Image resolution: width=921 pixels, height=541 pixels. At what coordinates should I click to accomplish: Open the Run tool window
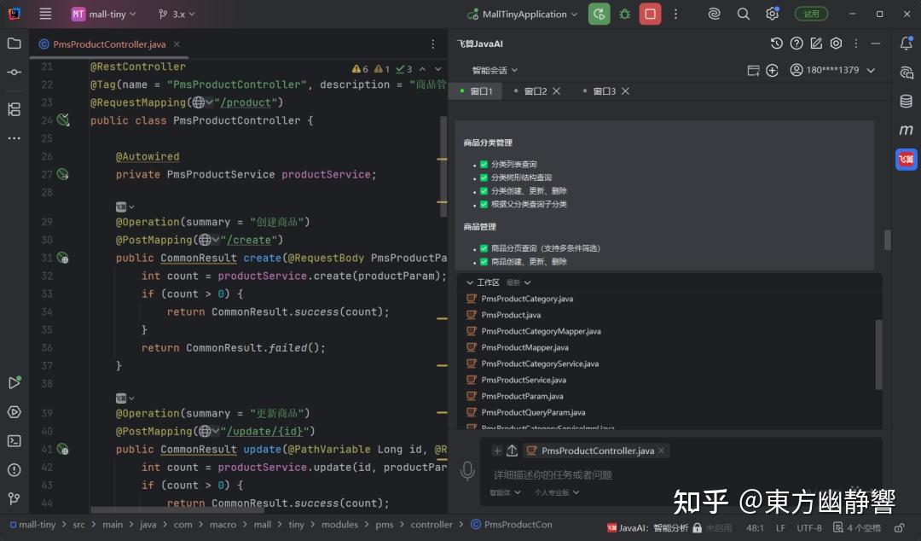[14, 383]
